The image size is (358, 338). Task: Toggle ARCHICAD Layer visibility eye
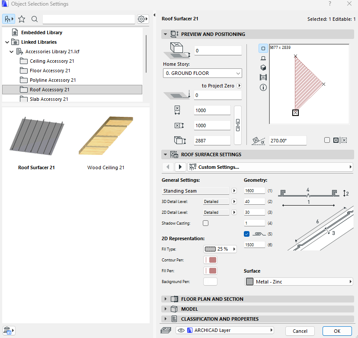click(x=181, y=330)
